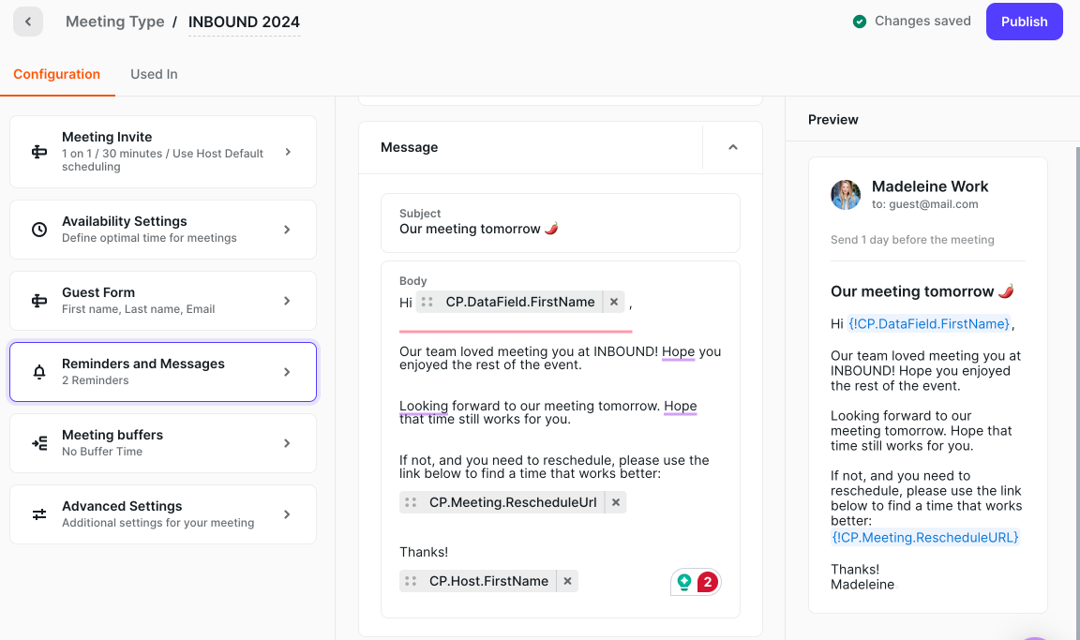1080x640 pixels.
Task: Remove the CP.Host.FirstName token
Action: (567, 581)
